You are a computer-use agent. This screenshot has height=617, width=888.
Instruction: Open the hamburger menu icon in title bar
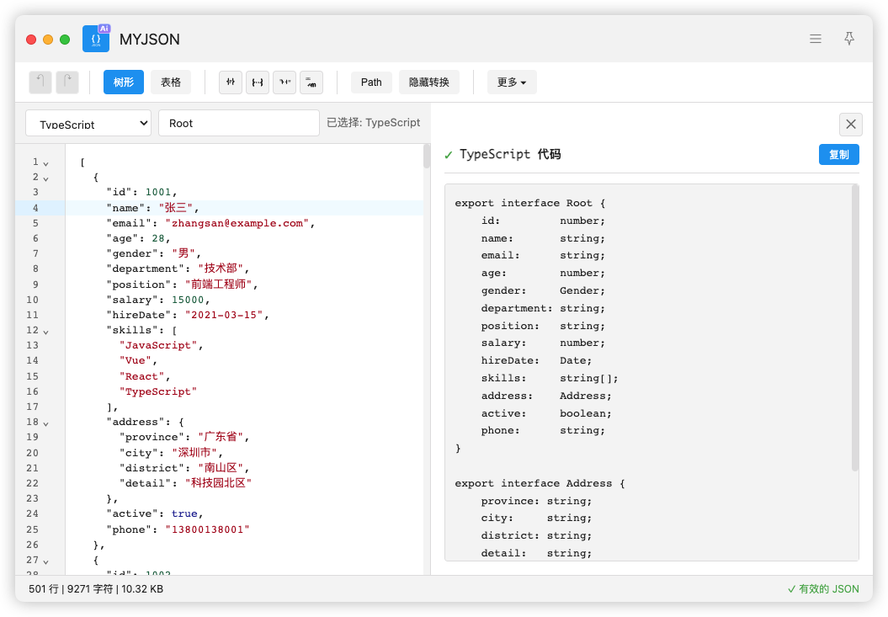click(x=815, y=39)
